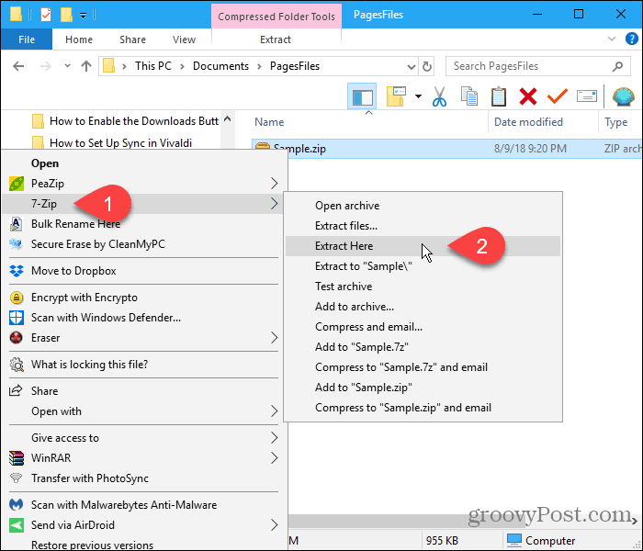The height and width of the screenshot is (551, 643).
Task: Click This PC in the address breadcrumb
Action: tap(153, 66)
